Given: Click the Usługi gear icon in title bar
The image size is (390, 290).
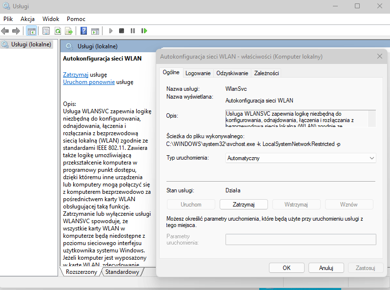Looking at the screenshot, I should [6, 6].
